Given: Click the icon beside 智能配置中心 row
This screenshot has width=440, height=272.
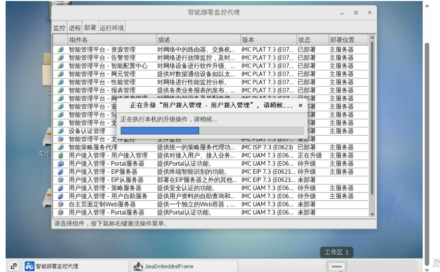Looking at the screenshot, I should [x=60, y=66].
